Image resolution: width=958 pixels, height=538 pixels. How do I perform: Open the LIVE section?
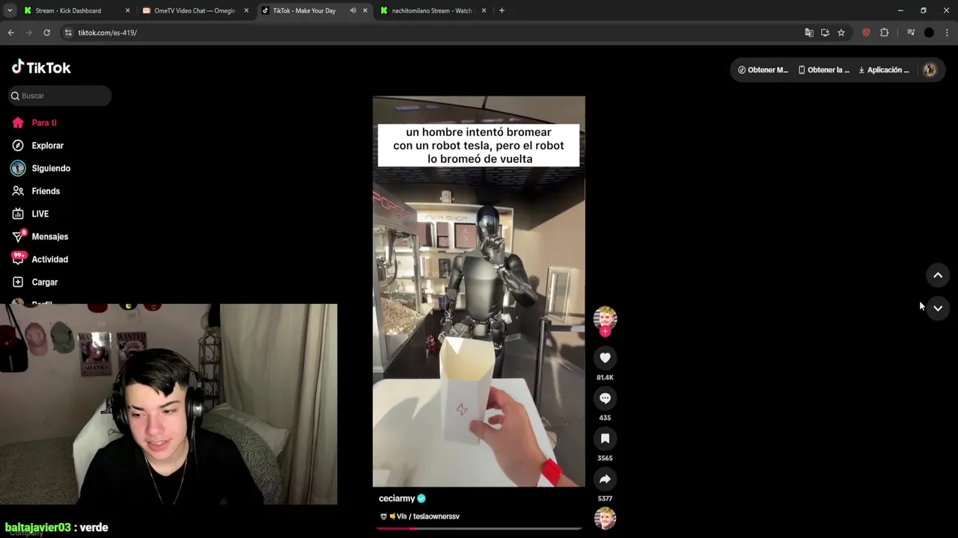pos(31,214)
